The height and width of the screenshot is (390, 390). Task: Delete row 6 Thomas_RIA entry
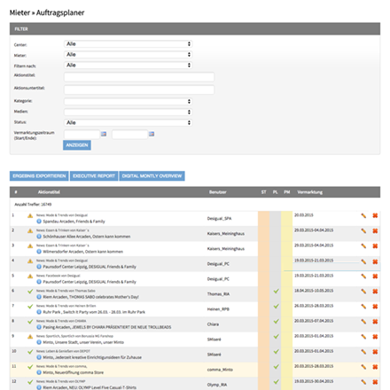(375, 292)
